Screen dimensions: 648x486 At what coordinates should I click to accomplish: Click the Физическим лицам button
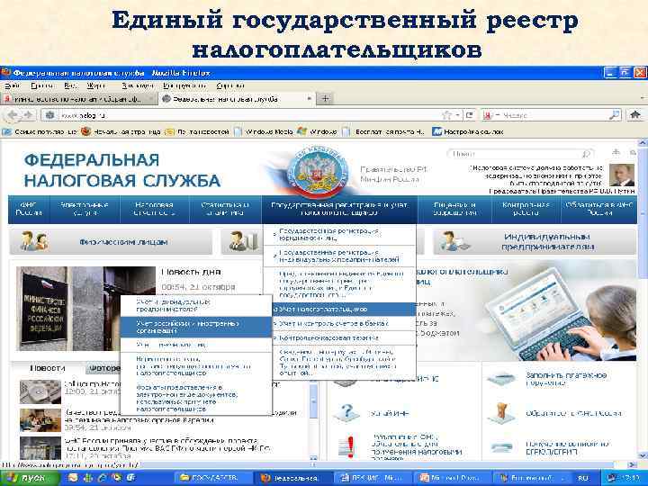tap(111, 242)
